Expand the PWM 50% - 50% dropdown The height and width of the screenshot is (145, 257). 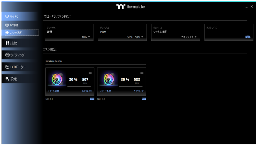(x=135, y=37)
